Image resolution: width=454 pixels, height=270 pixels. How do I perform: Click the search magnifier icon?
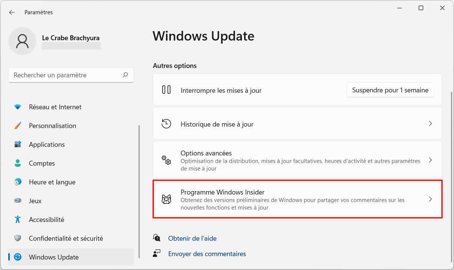[x=125, y=75]
